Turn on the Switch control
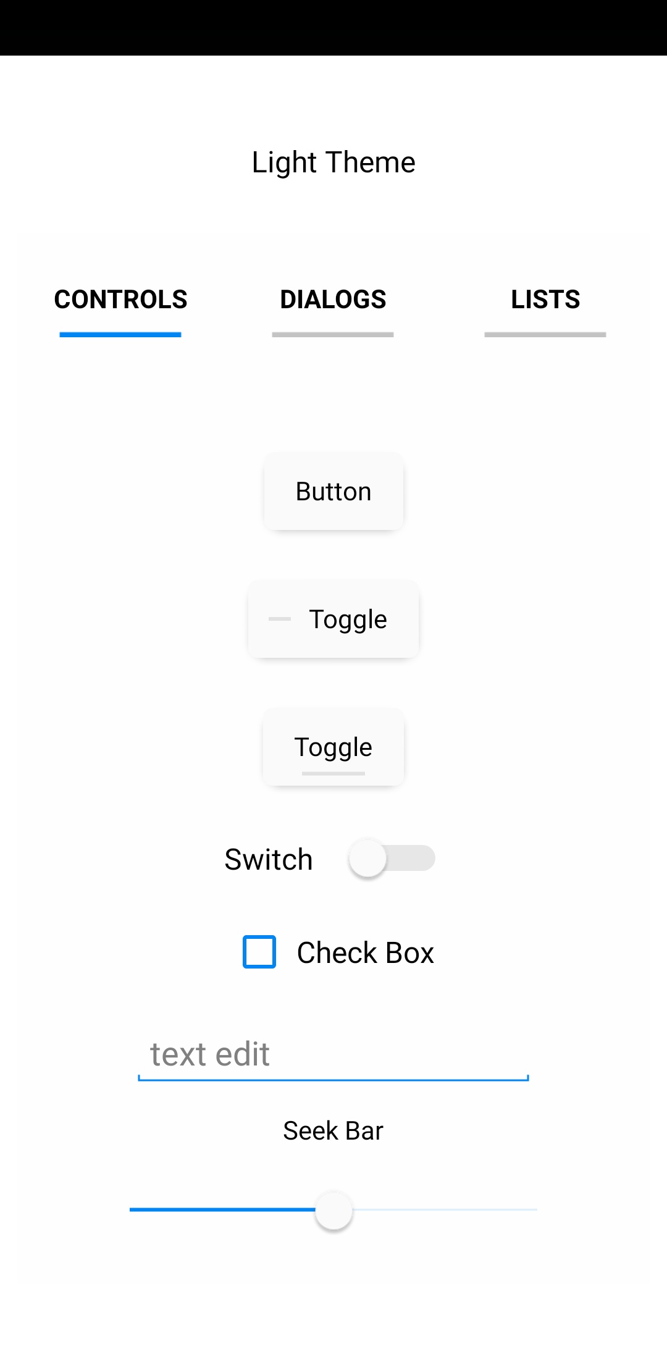667x1370 pixels. click(392, 858)
